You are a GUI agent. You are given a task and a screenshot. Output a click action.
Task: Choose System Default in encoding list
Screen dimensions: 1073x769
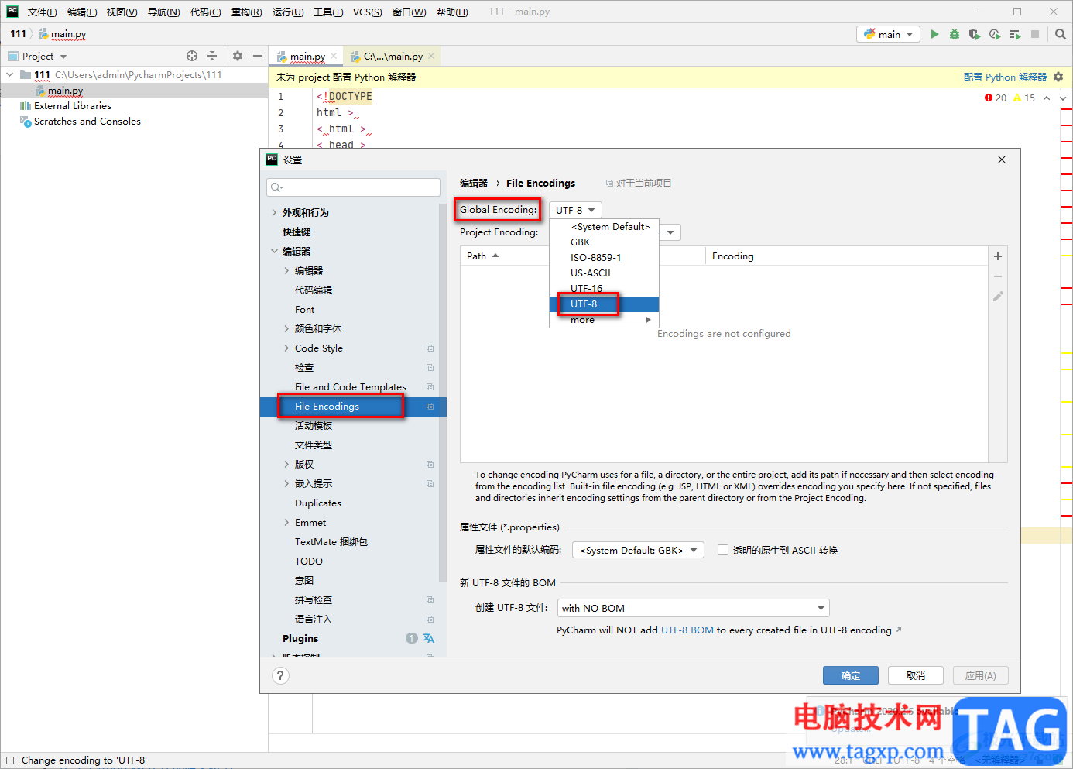tap(604, 227)
